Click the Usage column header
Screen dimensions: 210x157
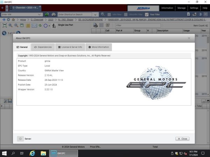(x=192, y=31)
